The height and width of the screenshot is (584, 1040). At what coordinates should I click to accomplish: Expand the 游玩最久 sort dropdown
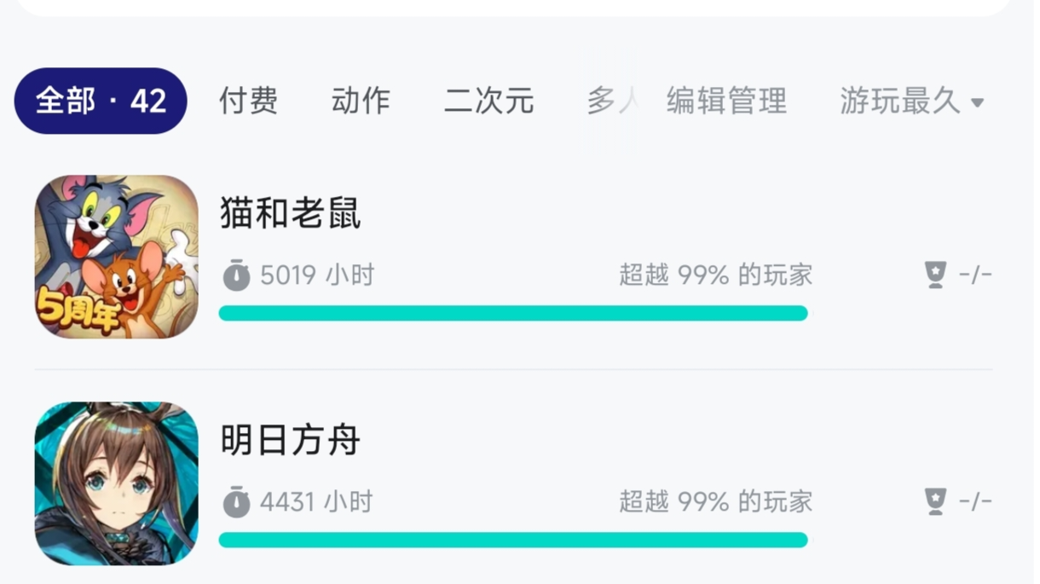click(911, 101)
